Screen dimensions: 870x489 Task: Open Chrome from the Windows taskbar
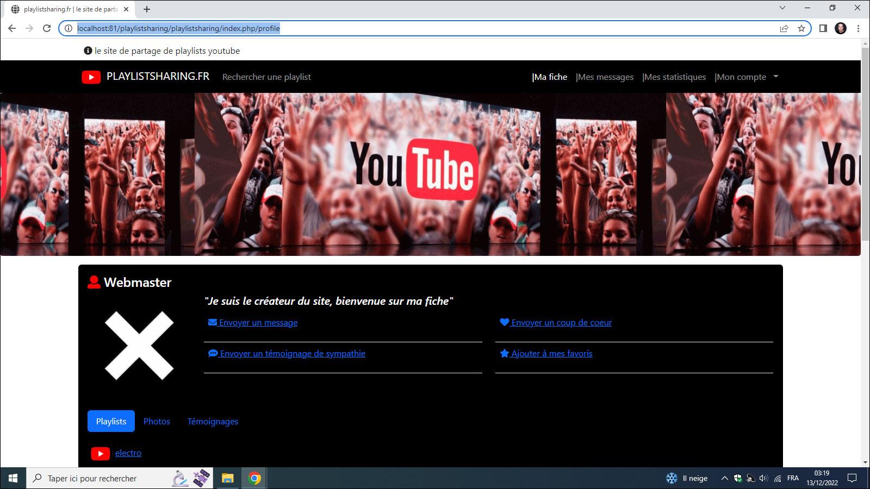tap(254, 478)
